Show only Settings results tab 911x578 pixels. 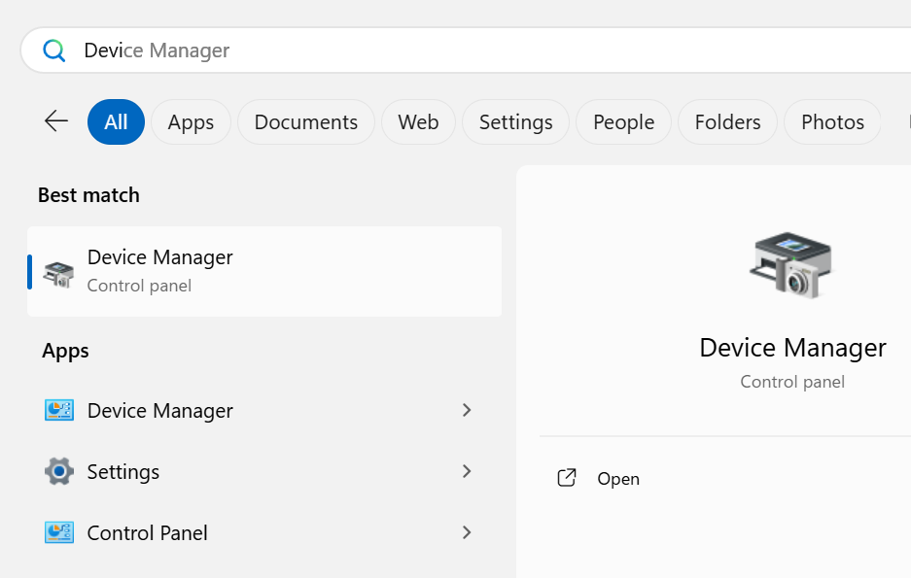(515, 122)
